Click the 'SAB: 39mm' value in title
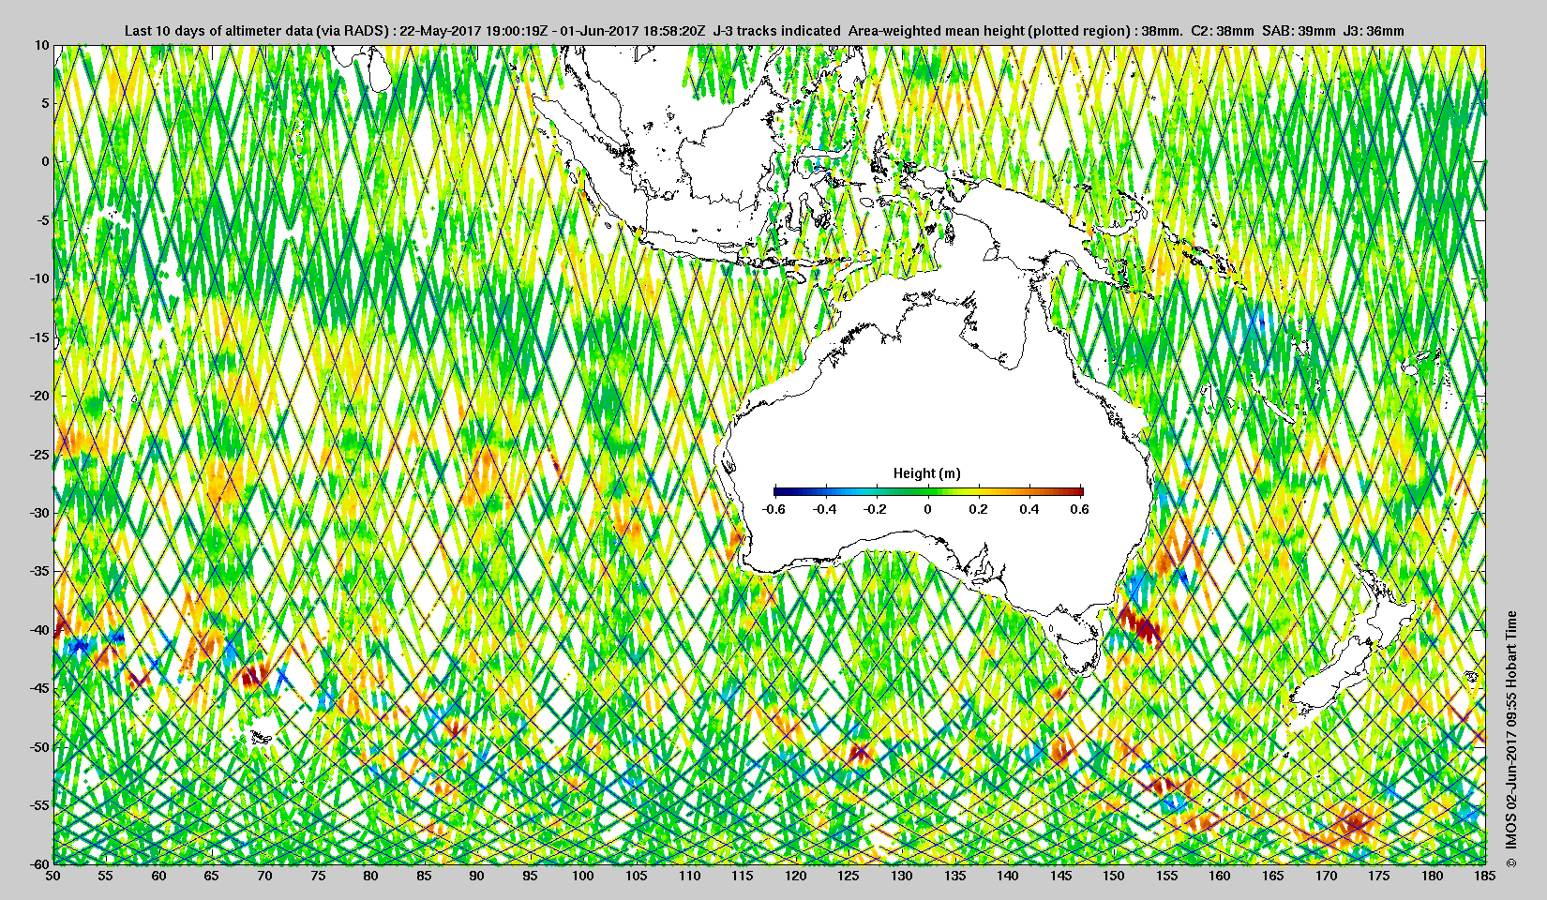The height and width of the screenshot is (900, 1547). pos(1299,31)
